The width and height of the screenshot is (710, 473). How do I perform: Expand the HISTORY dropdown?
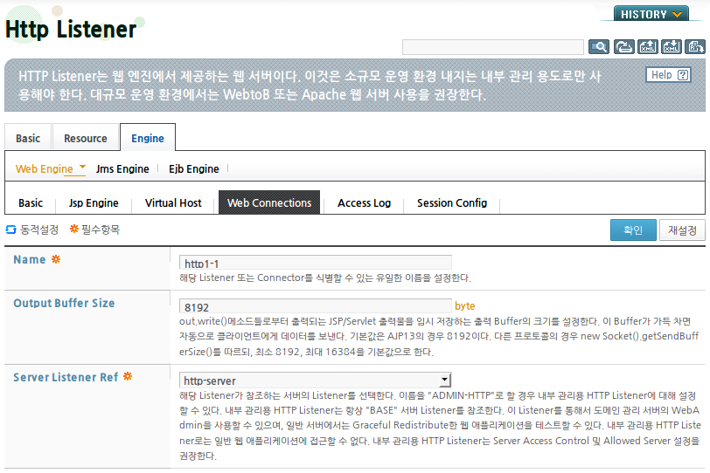pyautogui.click(x=651, y=14)
